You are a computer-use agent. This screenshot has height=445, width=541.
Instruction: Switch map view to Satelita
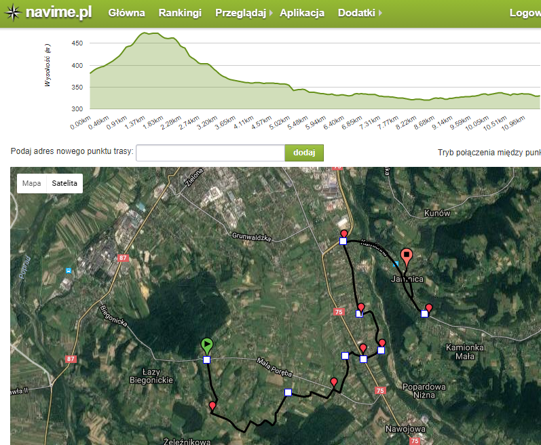pyautogui.click(x=64, y=183)
